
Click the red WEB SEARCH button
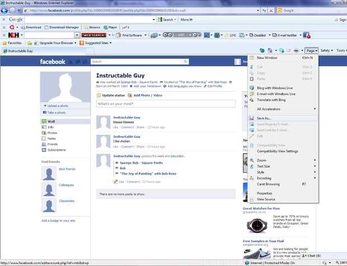94,35
